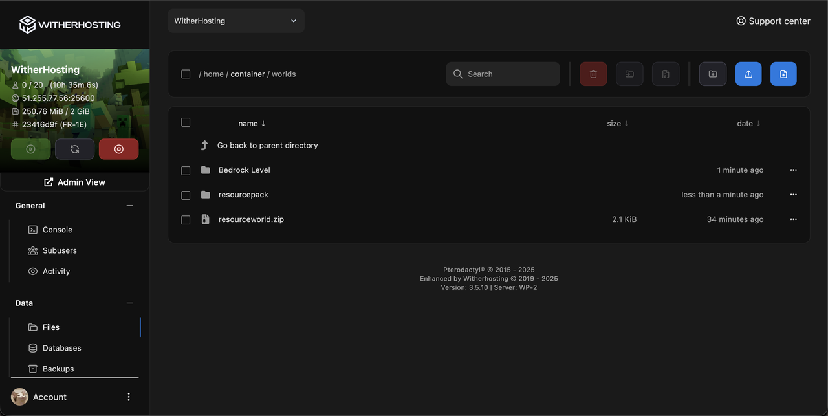Tick the resourceworld.zip row checkbox
Screen dimensions: 828x416
point(186,220)
